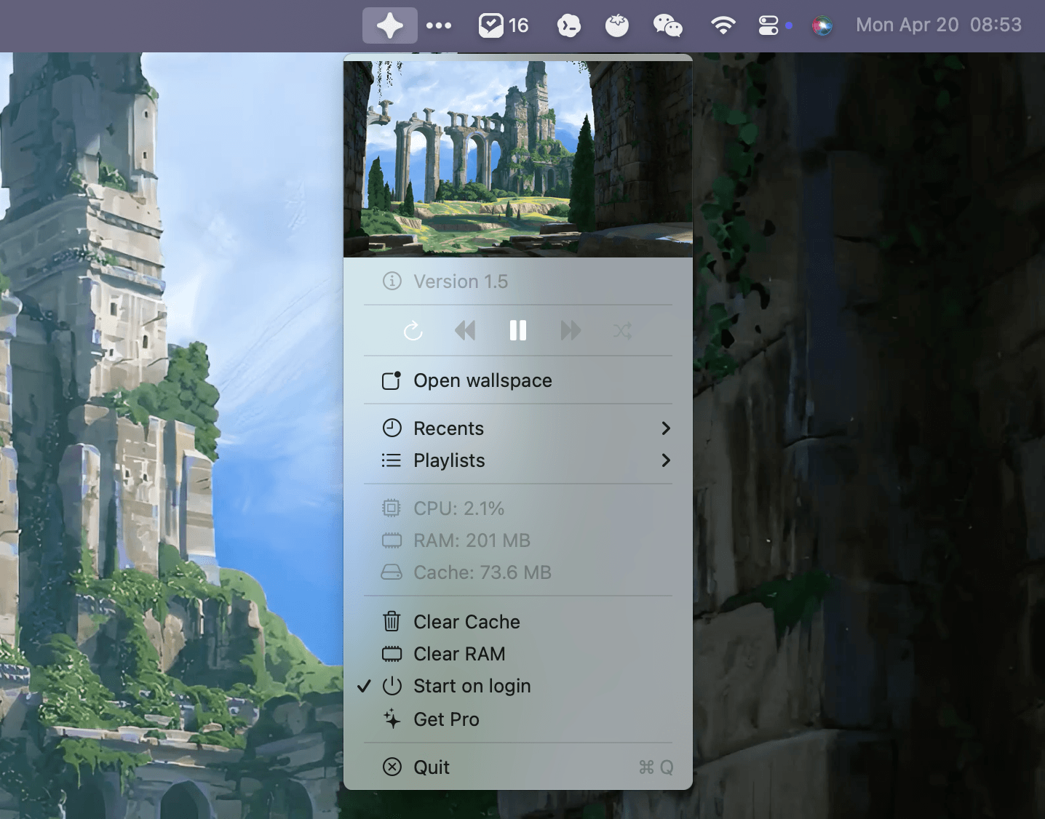Click the current wallpaper preview thumbnail
Viewport: 1045px width, 819px height.
[x=517, y=159]
